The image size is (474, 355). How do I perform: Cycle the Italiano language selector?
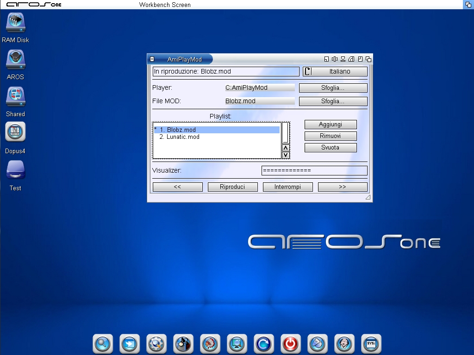point(335,71)
